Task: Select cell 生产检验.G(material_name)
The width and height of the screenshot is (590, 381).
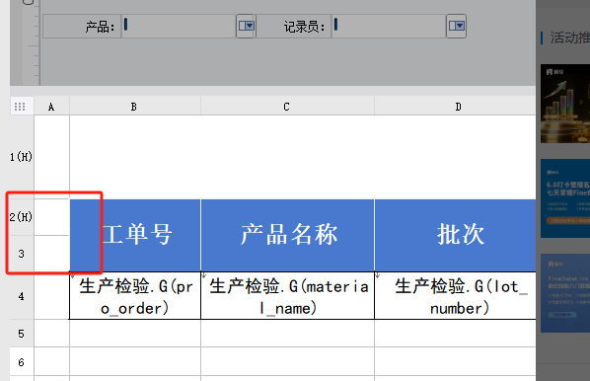Action: 287,296
